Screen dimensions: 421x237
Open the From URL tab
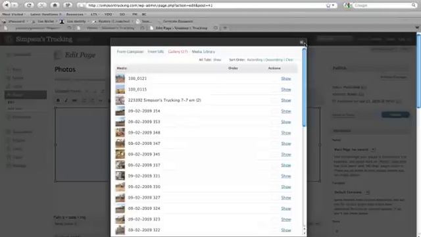(x=156, y=51)
